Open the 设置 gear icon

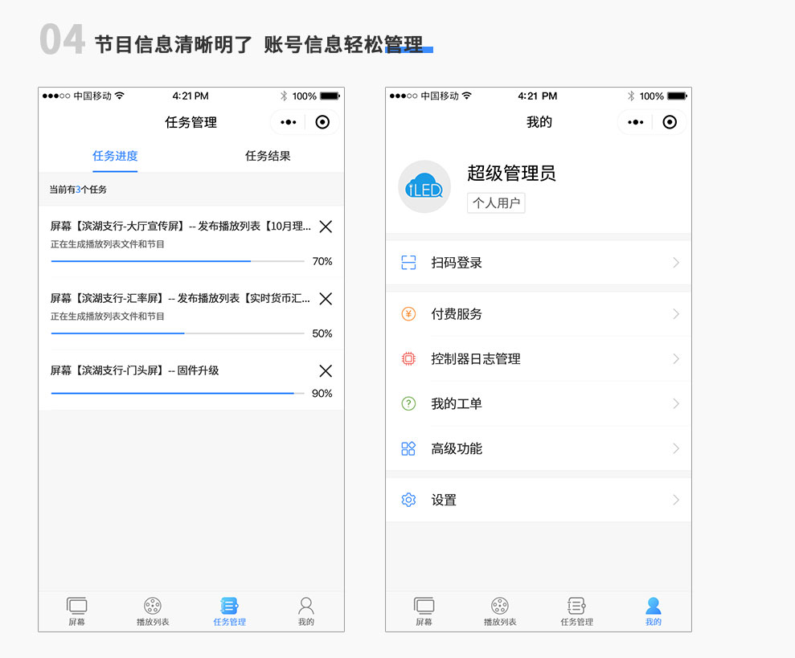point(408,499)
